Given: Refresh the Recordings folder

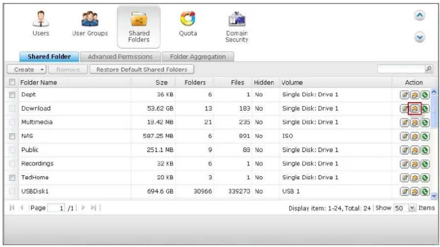Looking at the screenshot, I should point(425,164).
